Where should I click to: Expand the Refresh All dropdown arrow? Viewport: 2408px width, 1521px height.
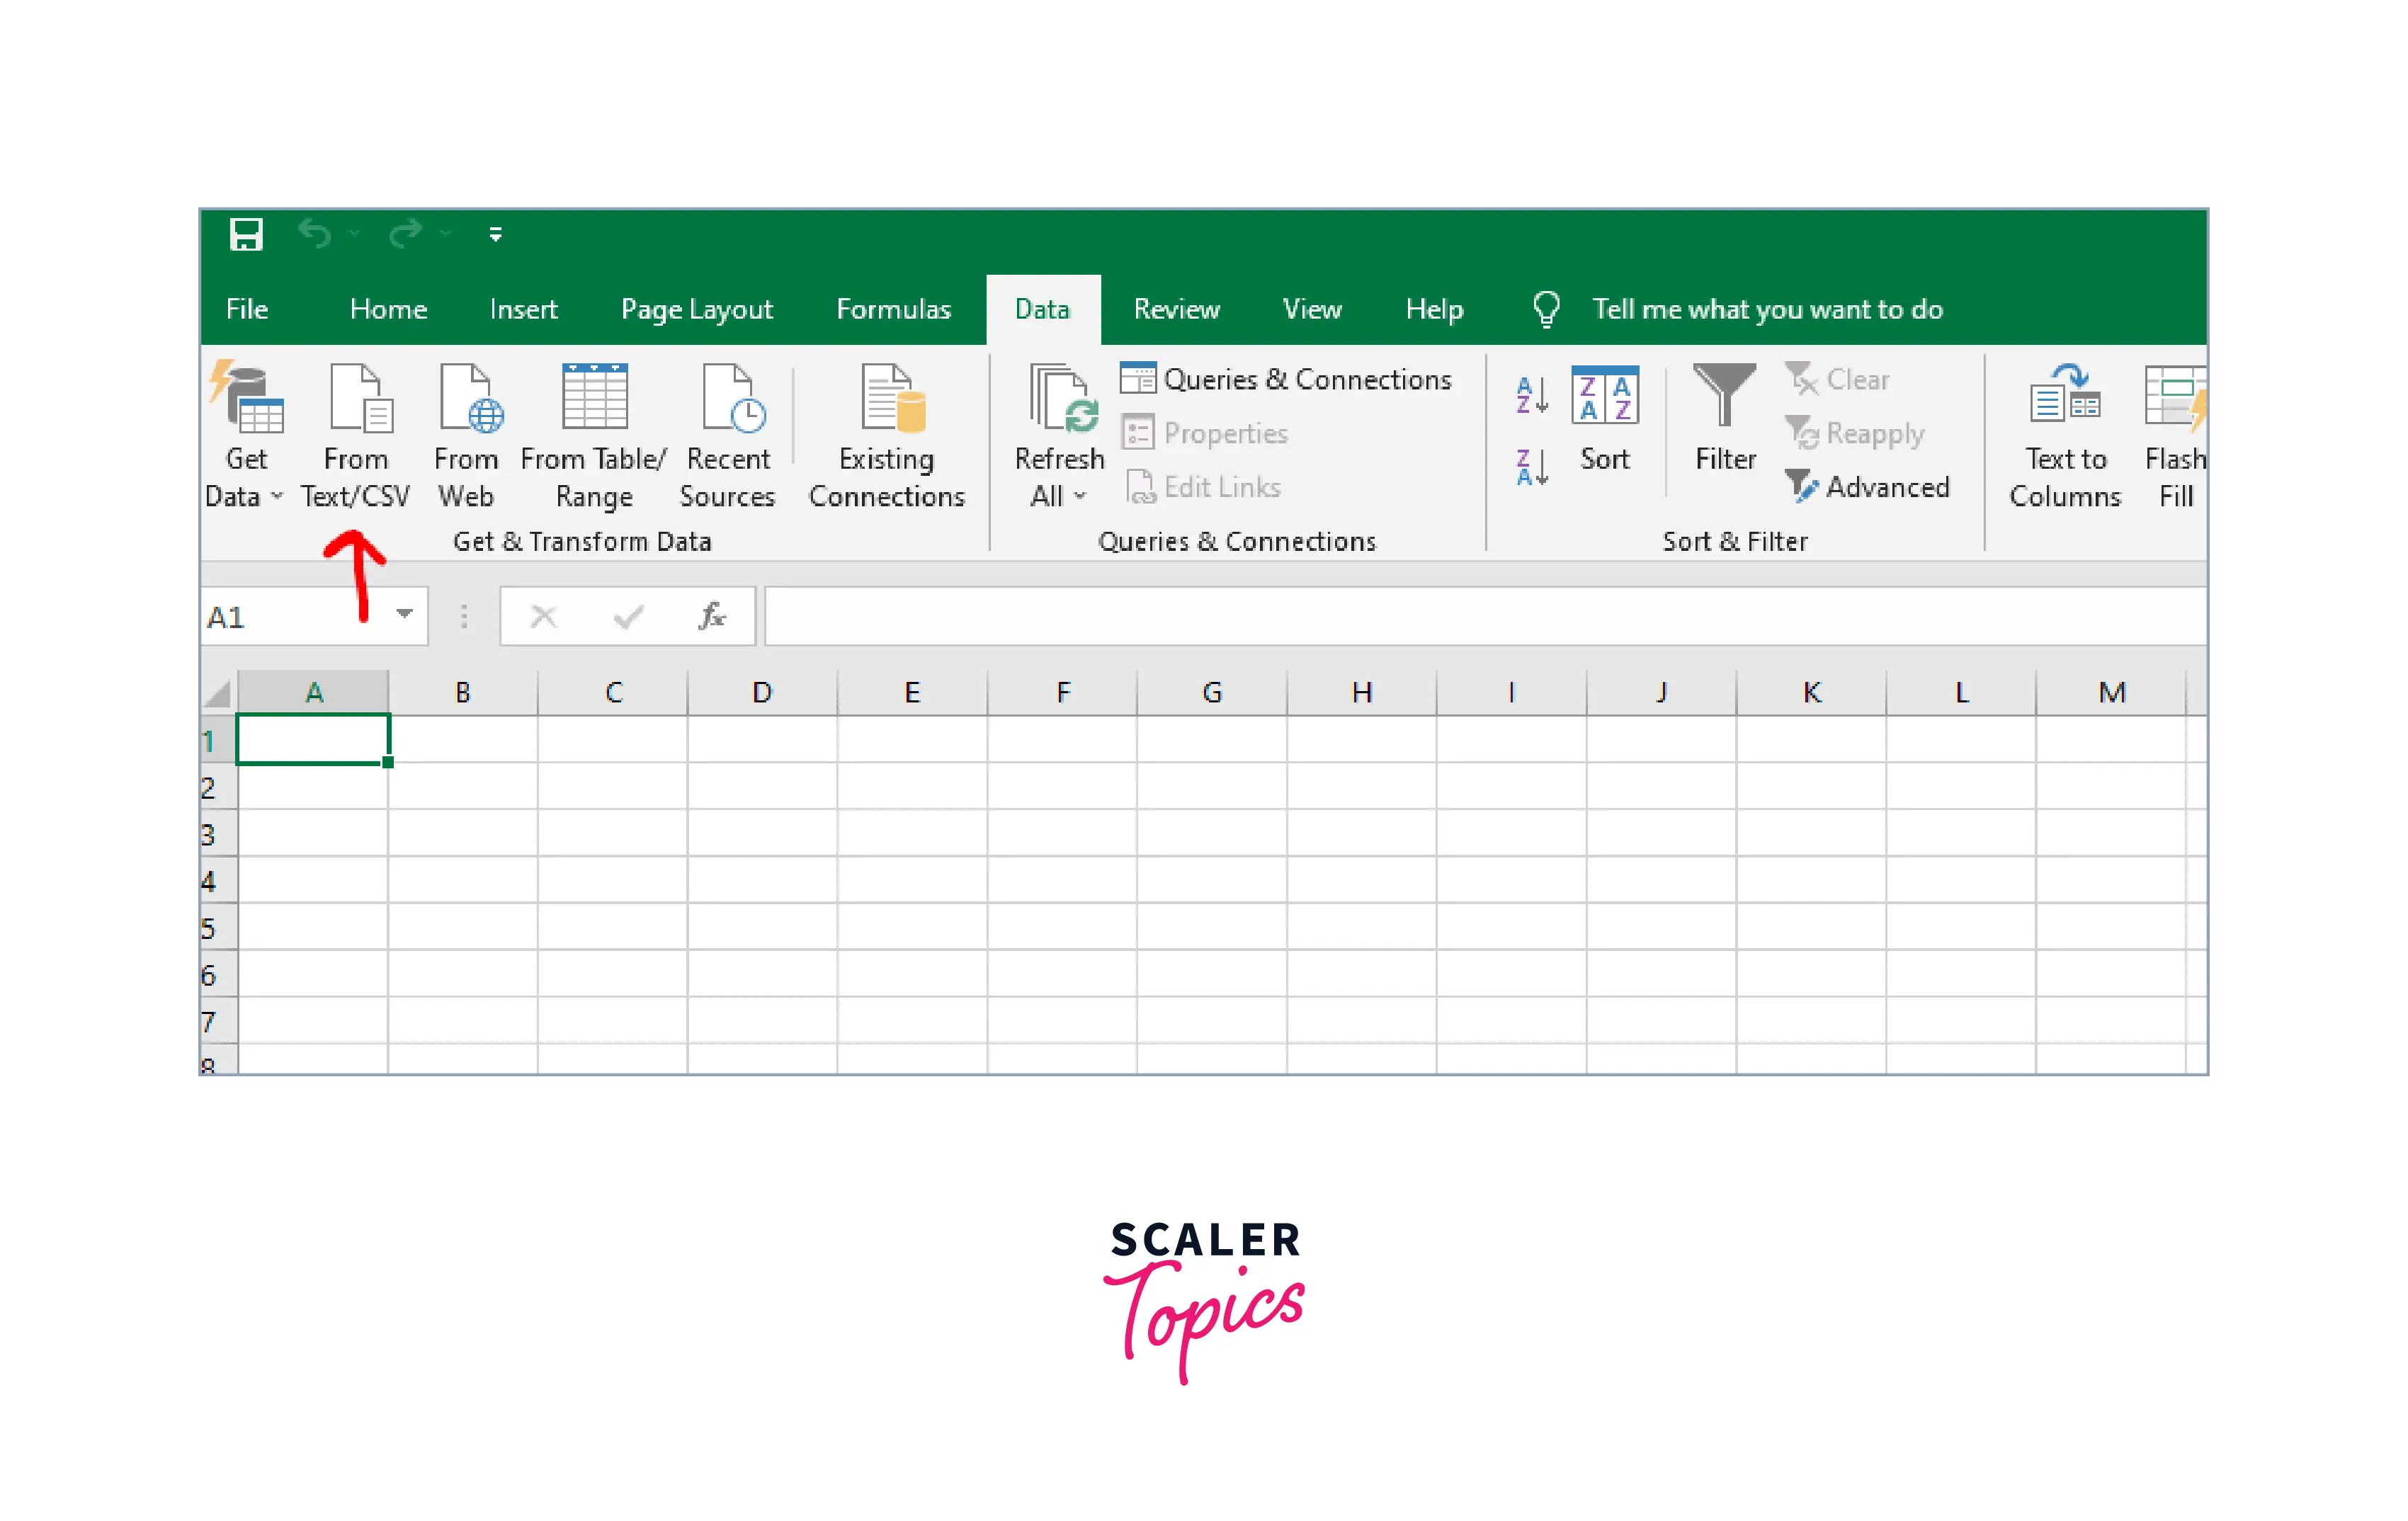pos(1080,496)
